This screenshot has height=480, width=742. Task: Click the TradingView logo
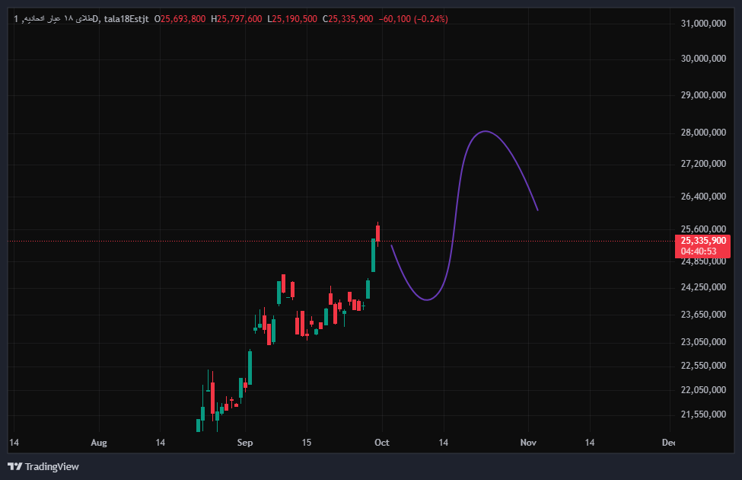click(x=43, y=467)
